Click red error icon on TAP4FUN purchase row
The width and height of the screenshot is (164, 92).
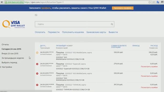[x=37, y=85]
